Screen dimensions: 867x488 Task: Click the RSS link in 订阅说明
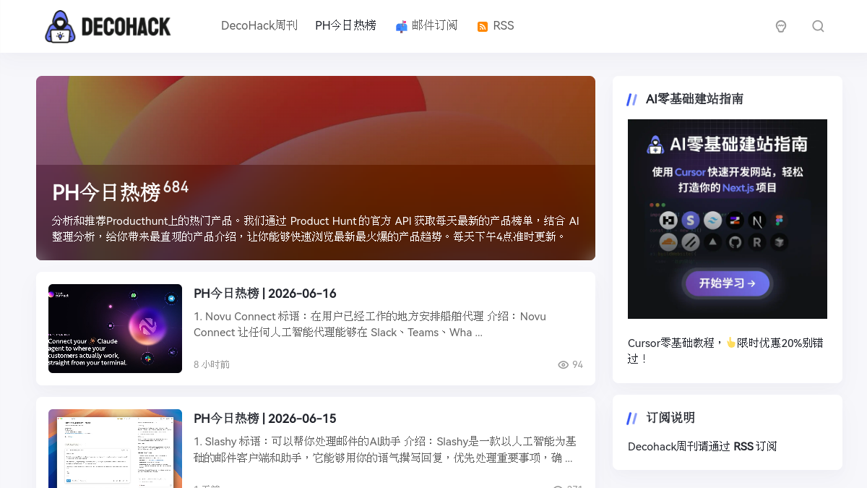(x=743, y=446)
